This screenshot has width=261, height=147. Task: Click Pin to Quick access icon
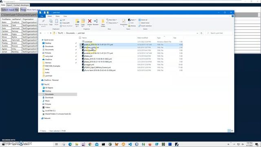44,21
